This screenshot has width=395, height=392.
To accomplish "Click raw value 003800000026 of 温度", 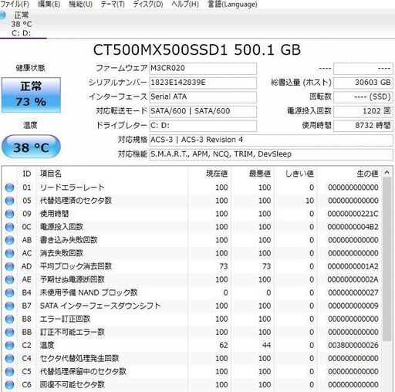I will 353,345.
